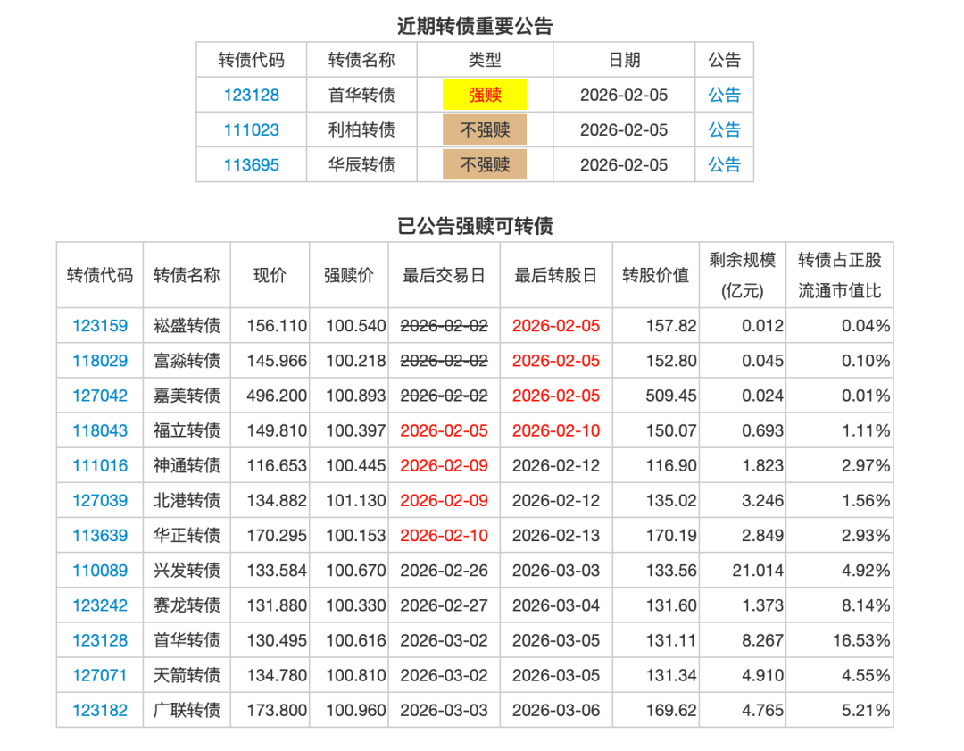Screen dimensions: 964x751
Task: Click 公告 link for 华辰转债
Action: [x=724, y=164]
